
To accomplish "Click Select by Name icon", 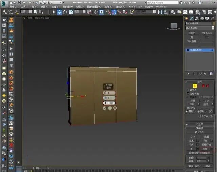I will pos(41,12).
